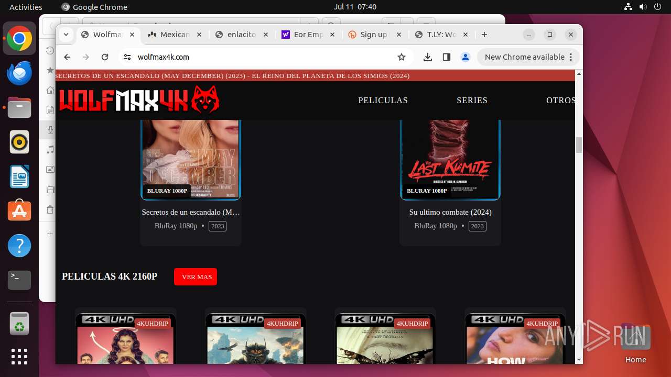Close the Sign up tab
Viewport: 671px width, 377px height.
click(398, 35)
